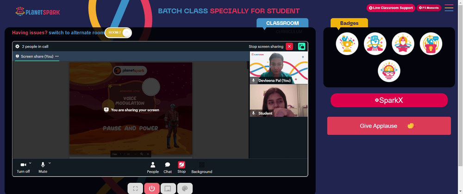Open the Chat panel

pos(168,168)
